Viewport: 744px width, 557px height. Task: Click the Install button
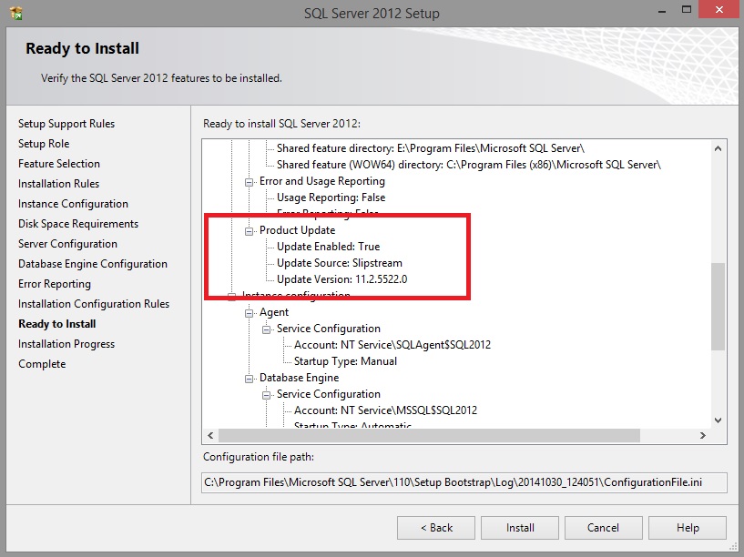click(x=520, y=528)
